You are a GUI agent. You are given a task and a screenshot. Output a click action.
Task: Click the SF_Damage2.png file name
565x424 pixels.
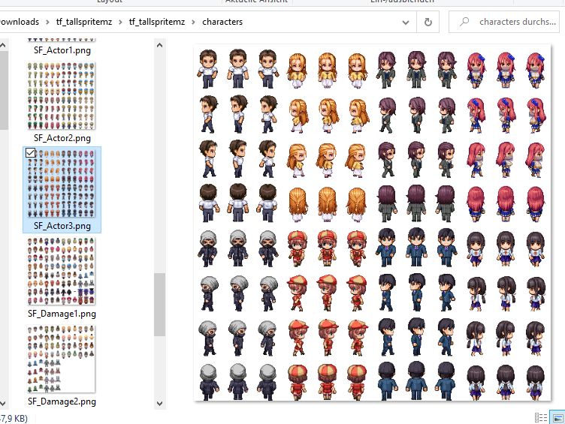62,401
